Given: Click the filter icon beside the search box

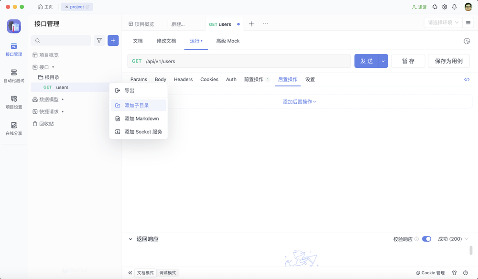Looking at the screenshot, I should (x=99, y=41).
